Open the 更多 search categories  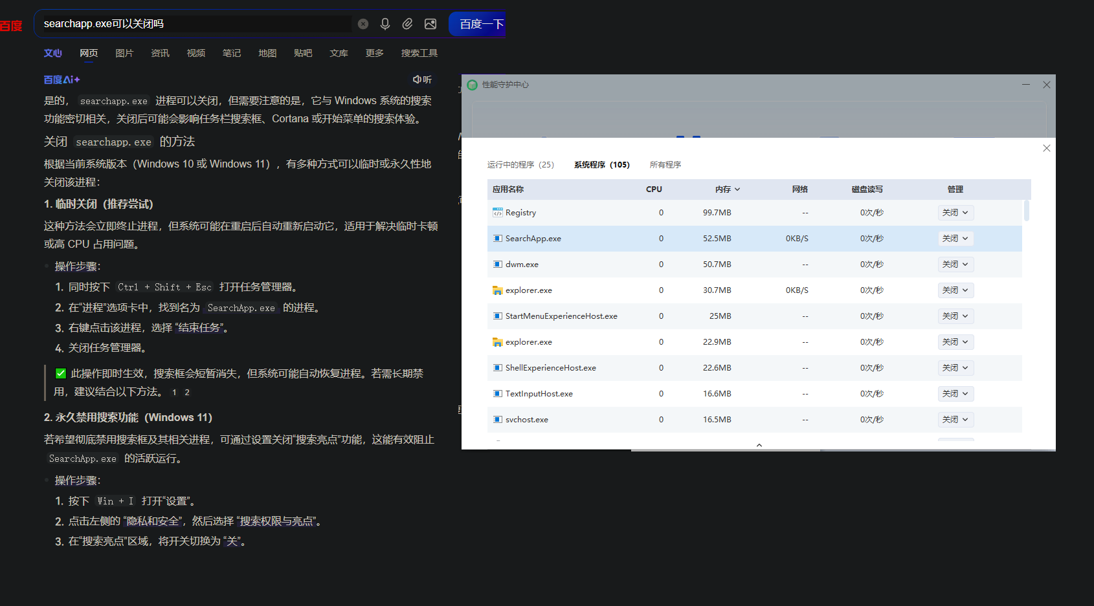pyautogui.click(x=375, y=53)
